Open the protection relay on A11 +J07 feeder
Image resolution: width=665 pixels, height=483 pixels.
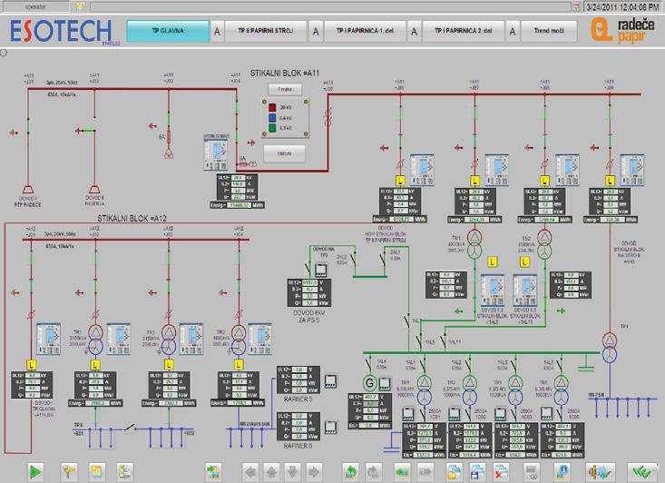pyautogui.click(x=496, y=170)
